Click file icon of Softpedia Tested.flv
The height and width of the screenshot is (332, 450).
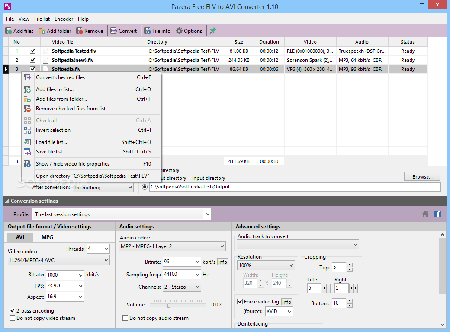(45, 51)
